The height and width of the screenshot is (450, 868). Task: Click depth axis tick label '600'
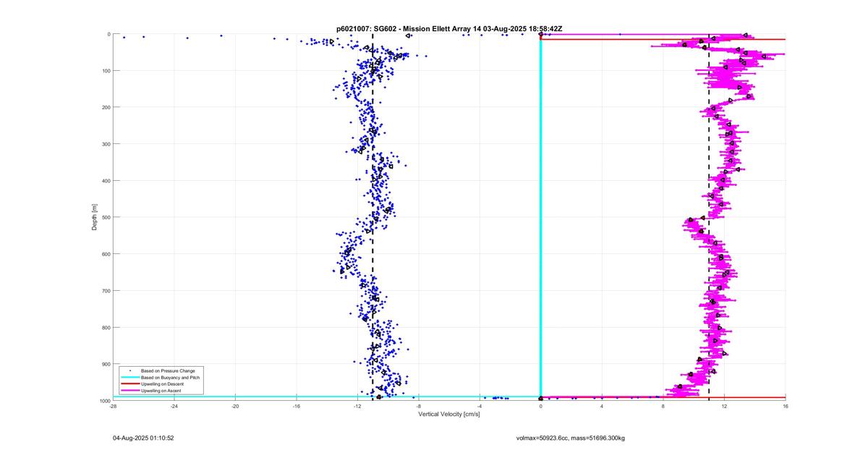[105, 254]
